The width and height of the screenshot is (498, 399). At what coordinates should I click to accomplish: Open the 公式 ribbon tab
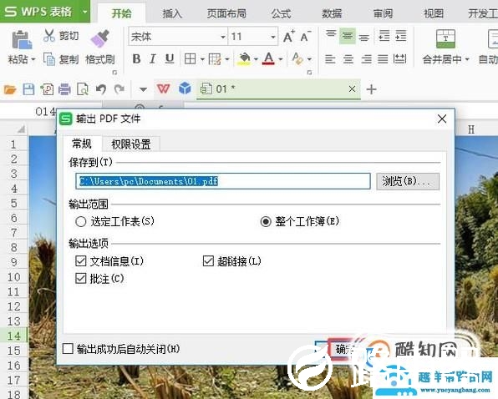[x=281, y=13]
